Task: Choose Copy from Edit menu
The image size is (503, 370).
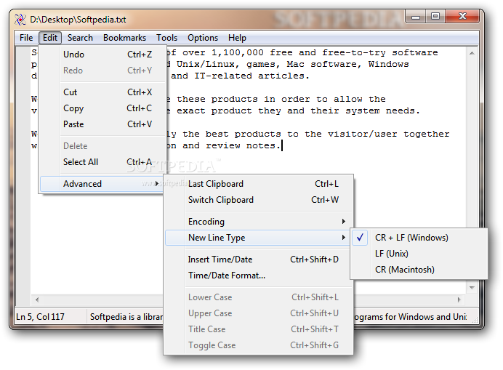Action: pos(102,108)
